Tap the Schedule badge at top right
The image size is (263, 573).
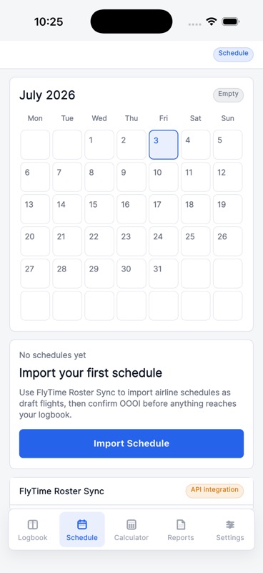click(234, 53)
